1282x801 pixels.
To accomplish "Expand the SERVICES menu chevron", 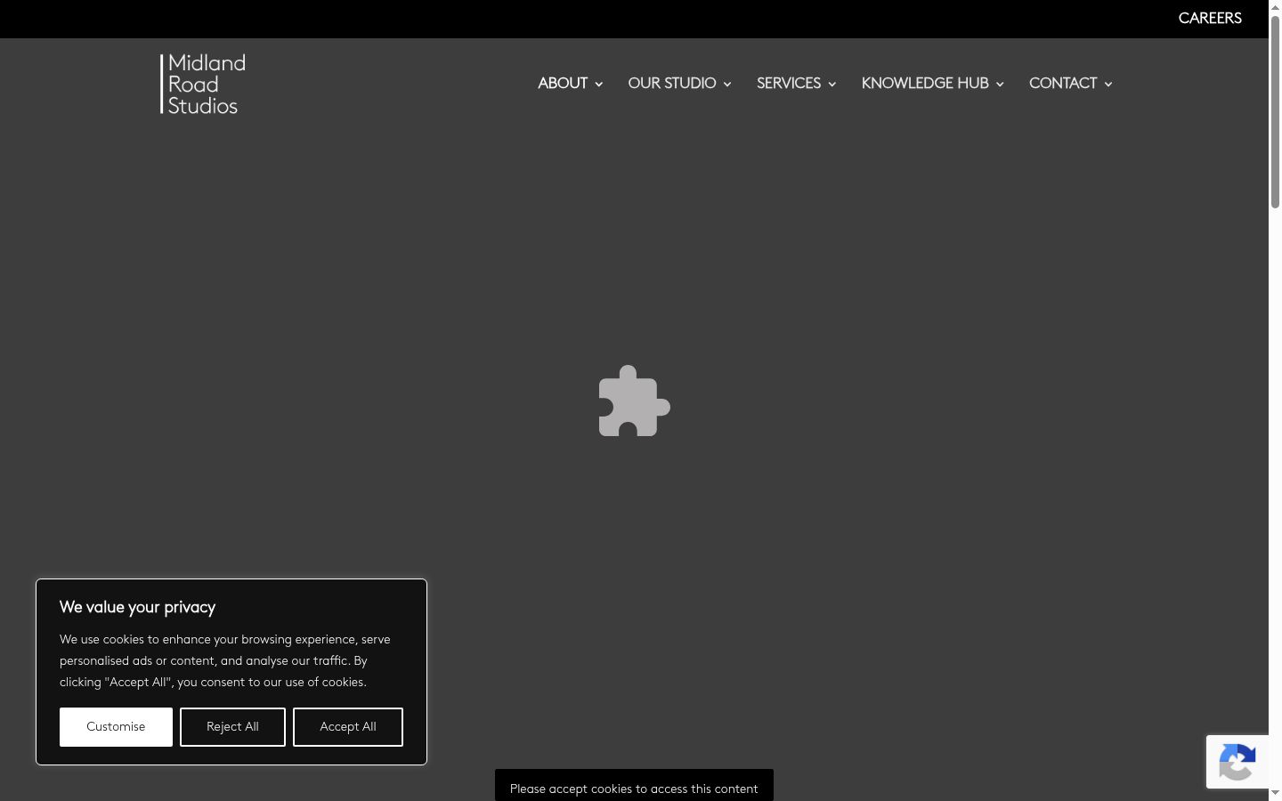I will tap(832, 85).
